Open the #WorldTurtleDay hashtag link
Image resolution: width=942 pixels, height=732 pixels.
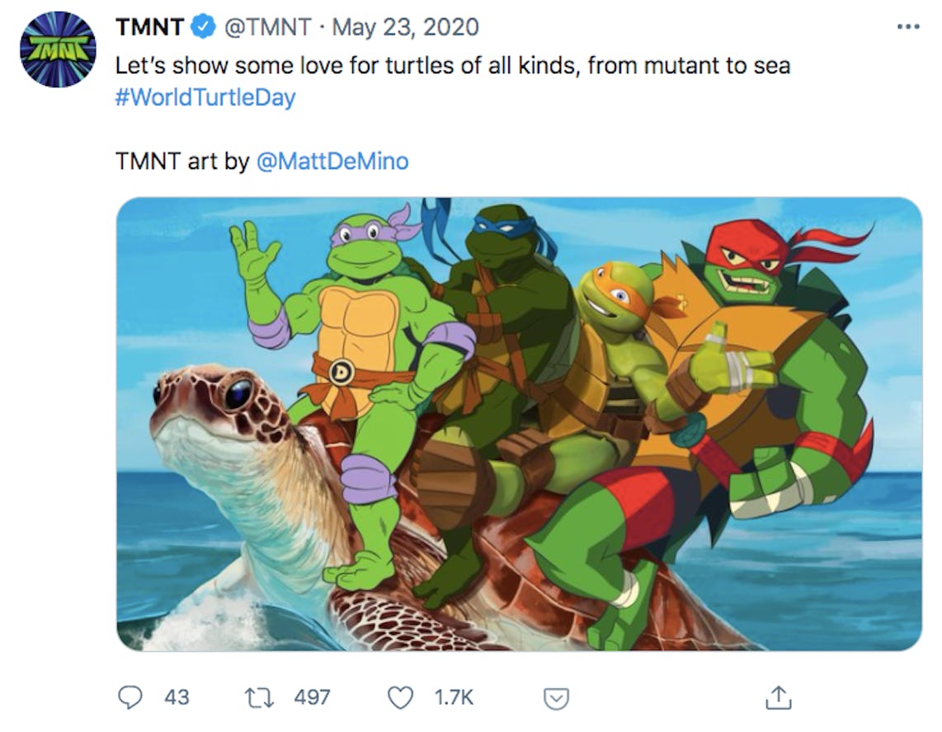[x=205, y=98]
